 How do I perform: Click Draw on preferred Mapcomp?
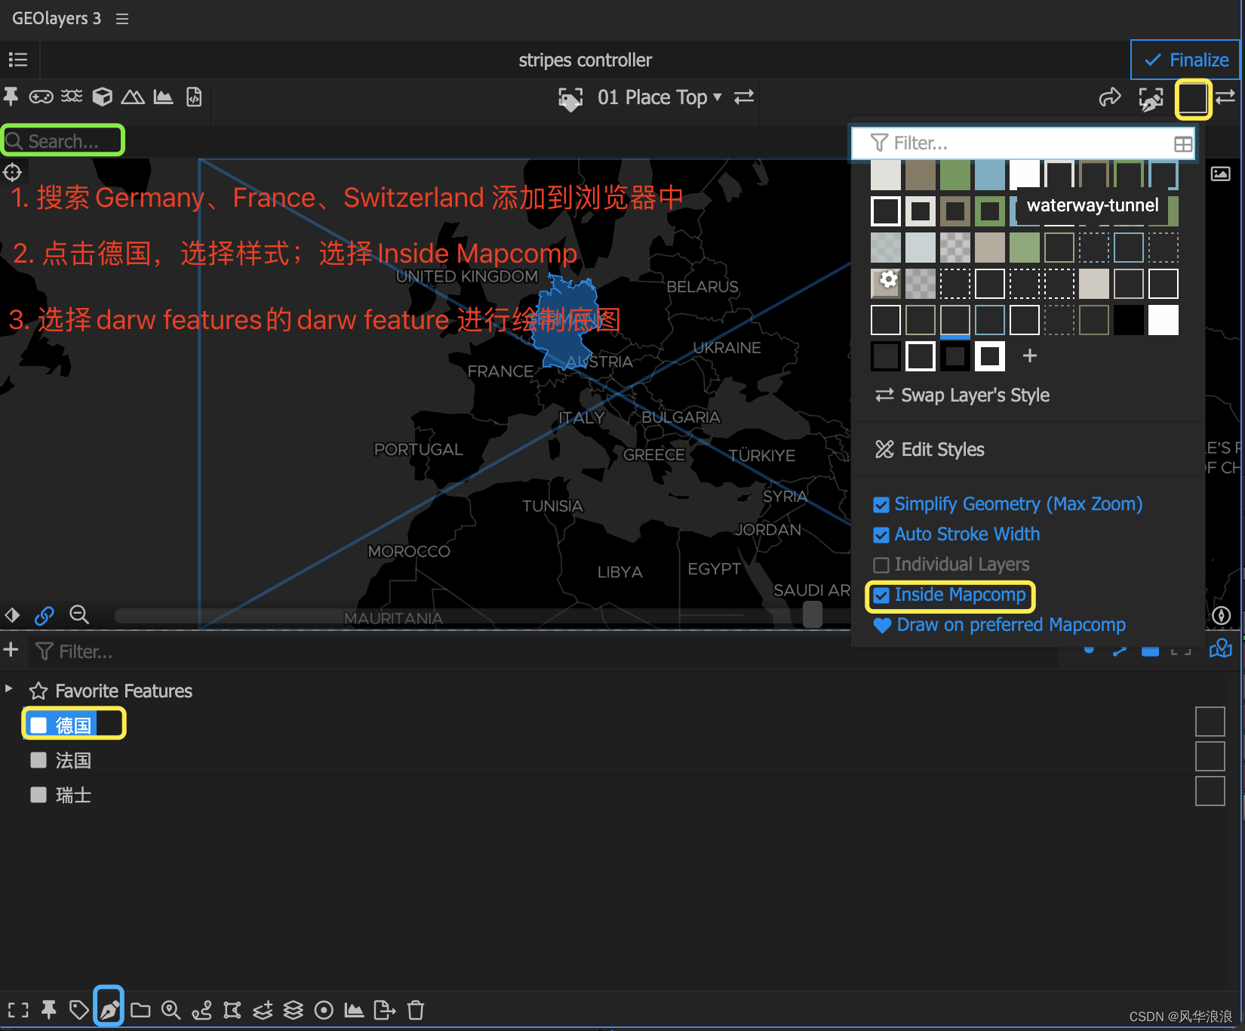[x=999, y=625]
